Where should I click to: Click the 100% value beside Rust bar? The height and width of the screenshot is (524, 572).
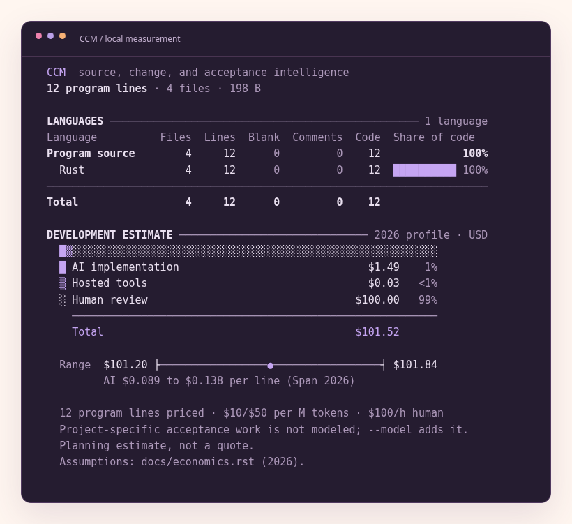click(475, 170)
